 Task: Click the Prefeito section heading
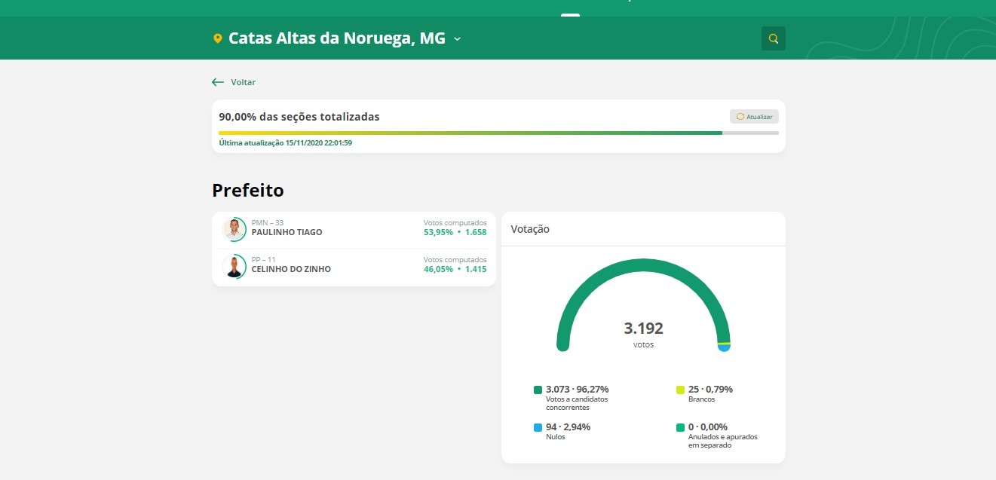(x=248, y=191)
